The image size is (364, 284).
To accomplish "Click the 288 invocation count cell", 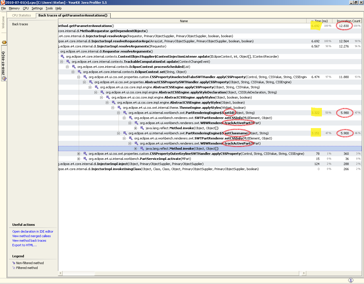I will point(346,164).
